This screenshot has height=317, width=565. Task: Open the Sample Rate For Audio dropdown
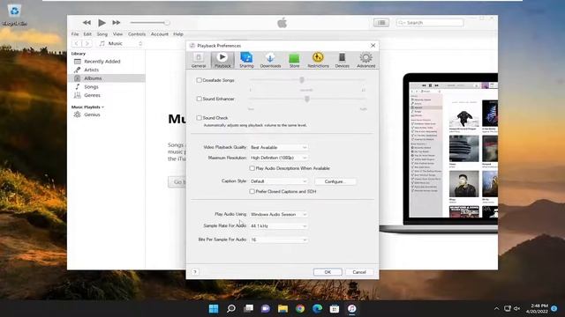pos(279,226)
